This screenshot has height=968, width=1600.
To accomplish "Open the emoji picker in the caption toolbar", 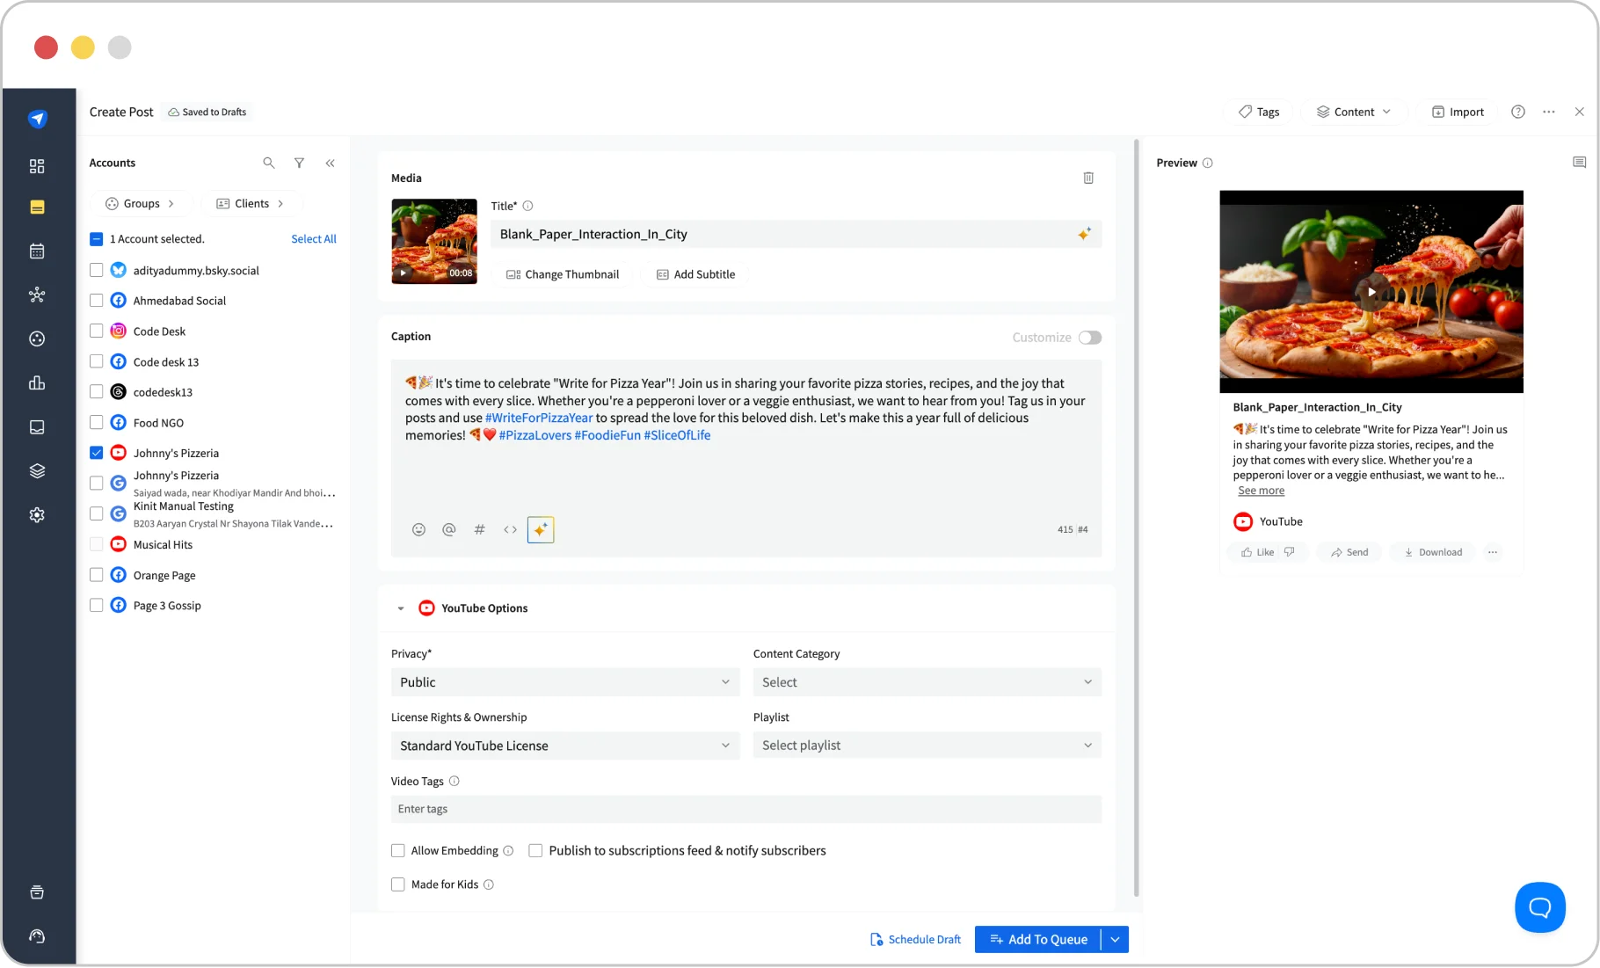I will 418,529.
